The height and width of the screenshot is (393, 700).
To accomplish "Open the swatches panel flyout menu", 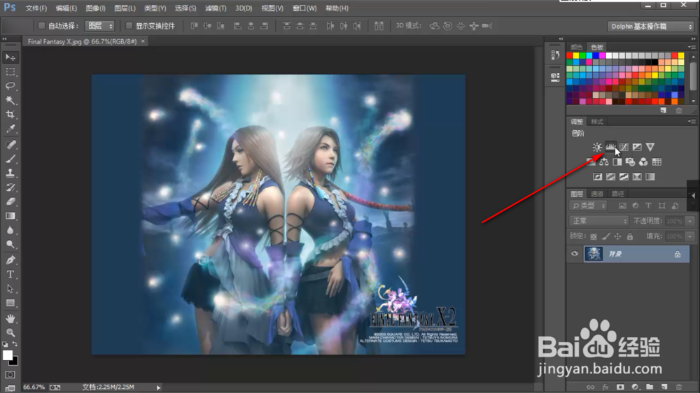I will click(692, 47).
